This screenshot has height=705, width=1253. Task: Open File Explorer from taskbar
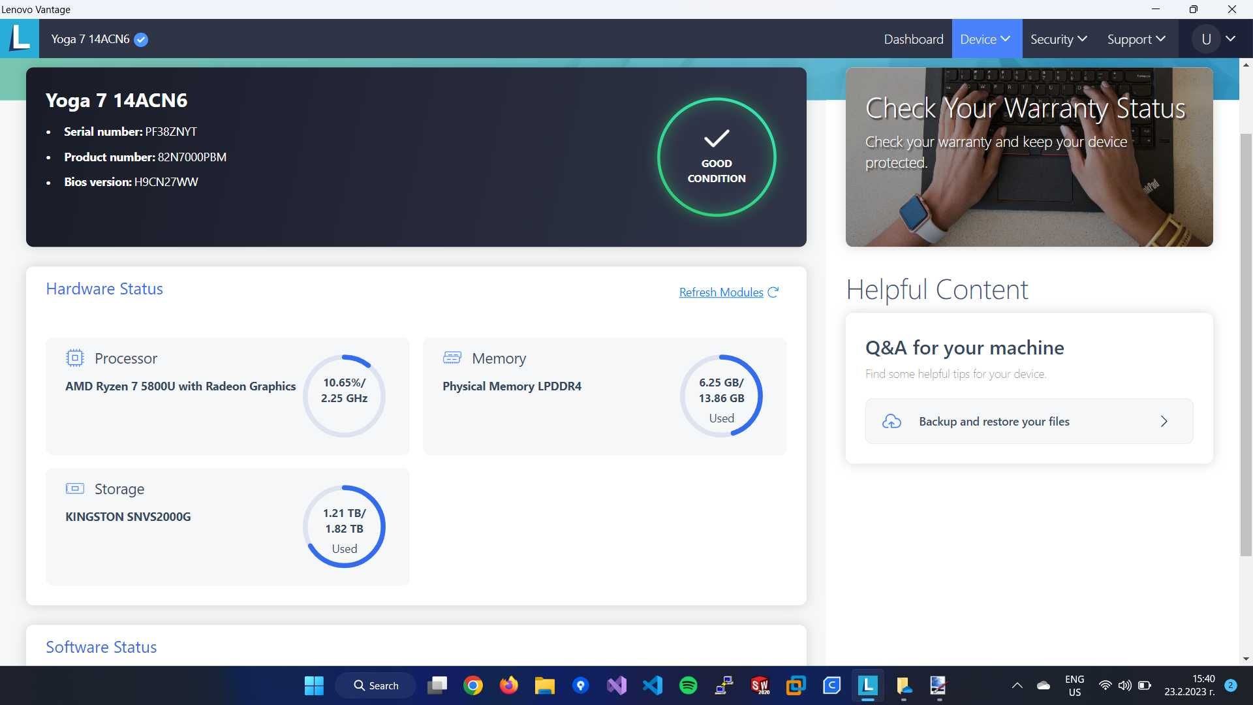tap(545, 685)
